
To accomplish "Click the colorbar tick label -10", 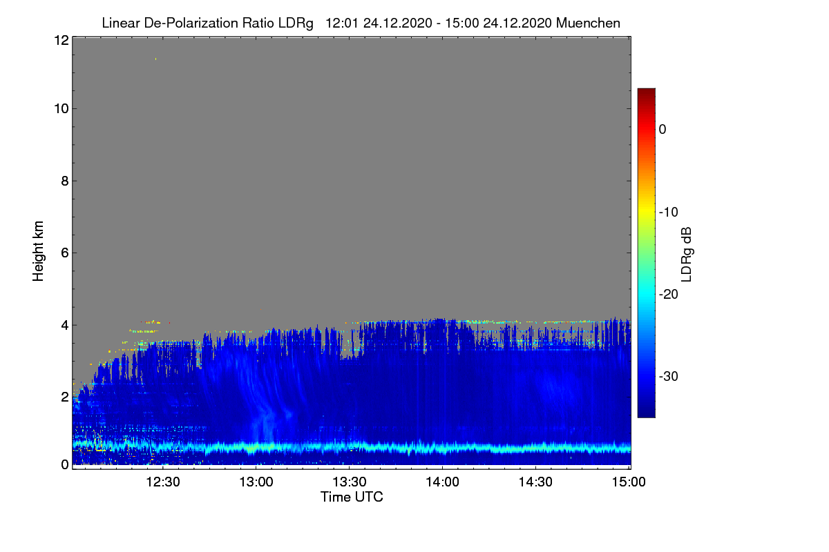I will tap(668, 212).
